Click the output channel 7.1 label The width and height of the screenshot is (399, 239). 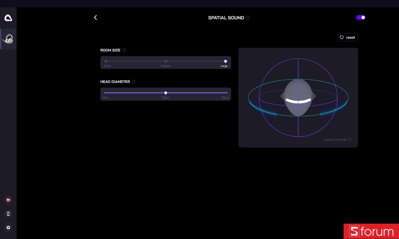[x=337, y=140]
